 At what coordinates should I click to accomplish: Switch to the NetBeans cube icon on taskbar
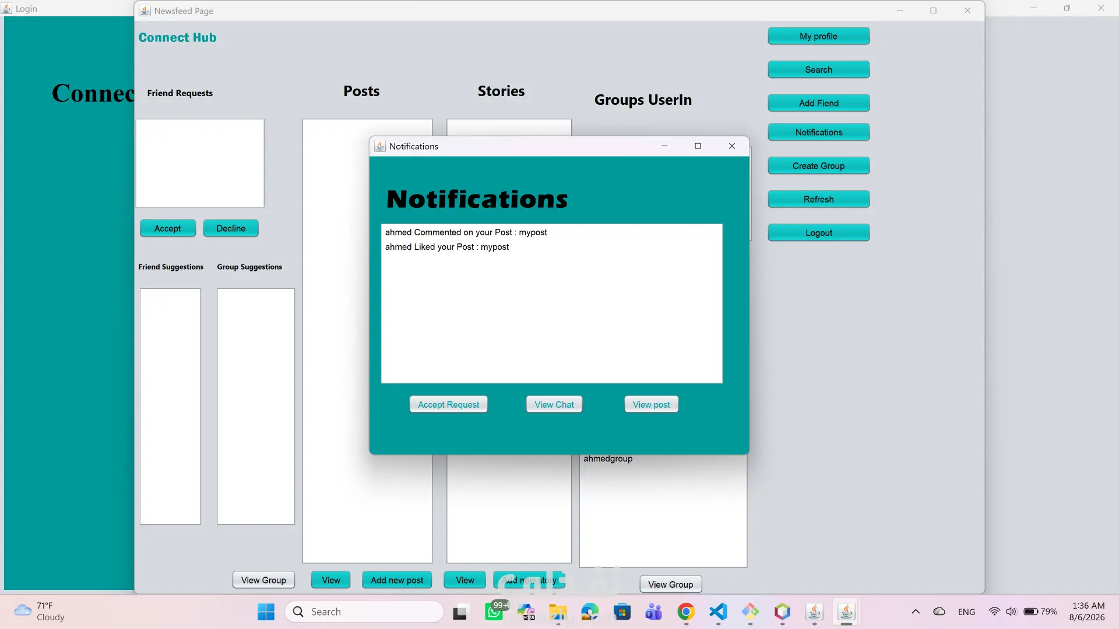pos(782,612)
